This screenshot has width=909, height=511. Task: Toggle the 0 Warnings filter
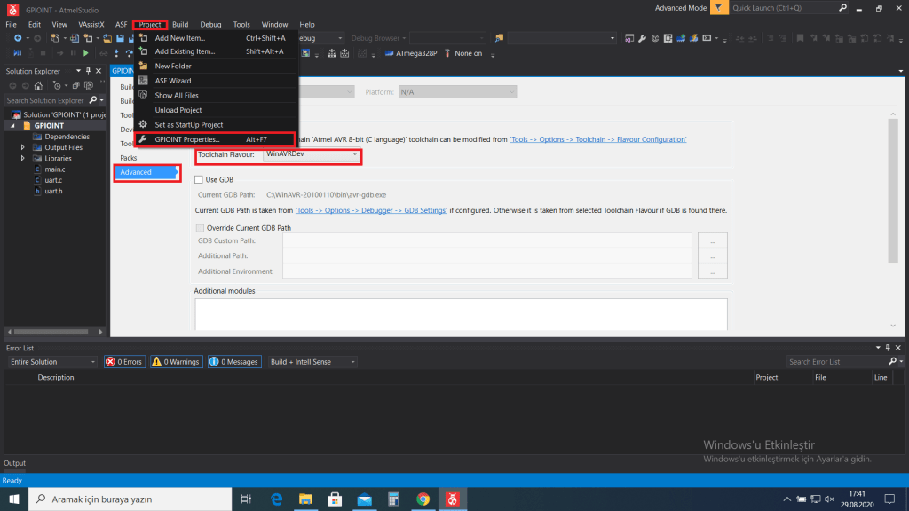(x=175, y=362)
